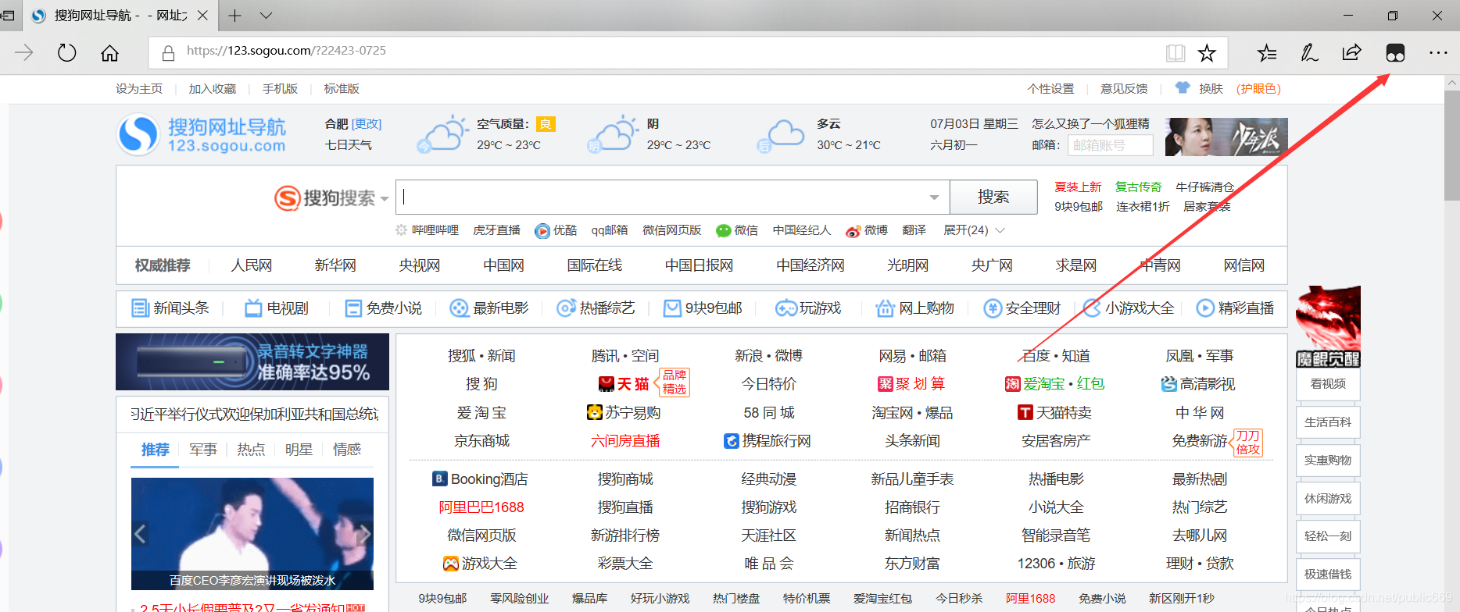This screenshot has width=1460, height=612.
Task: Open 玩游戏 category
Action: pyautogui.click(x=808, y=308)
